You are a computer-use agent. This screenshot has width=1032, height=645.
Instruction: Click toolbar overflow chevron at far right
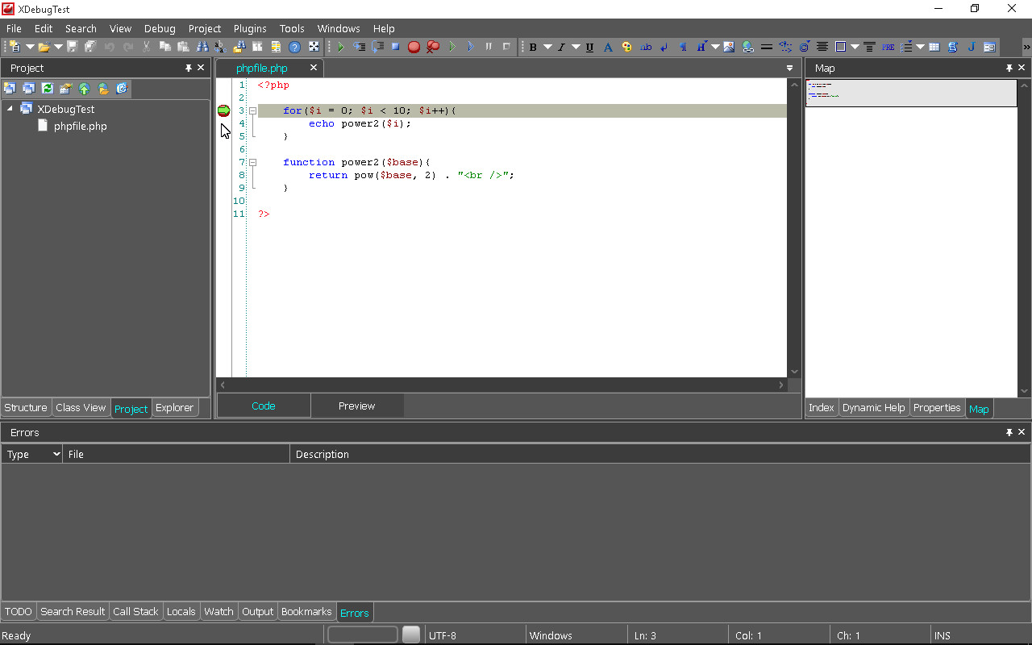click(x=1026, y=47)
